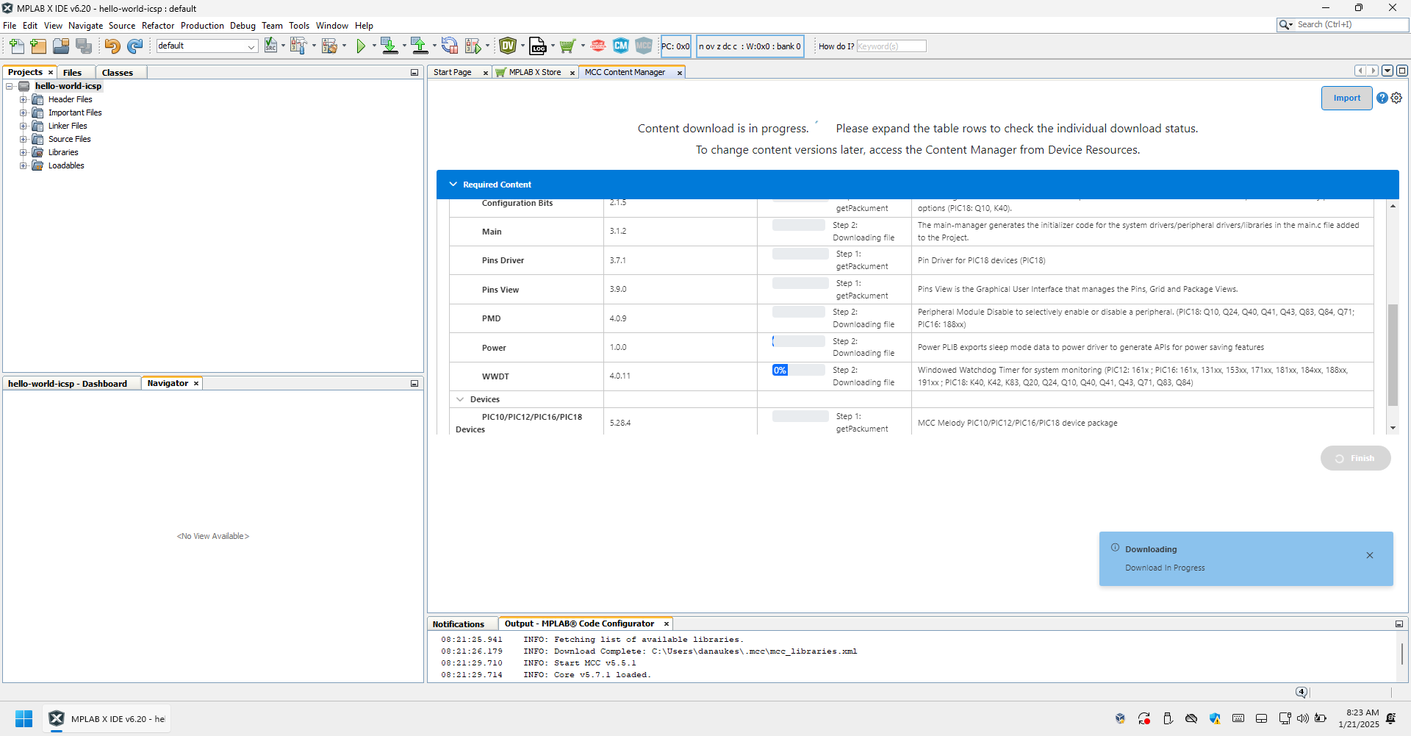The image size is (1411, 736).
Task: Undo the last action
Action: [112, 46]
